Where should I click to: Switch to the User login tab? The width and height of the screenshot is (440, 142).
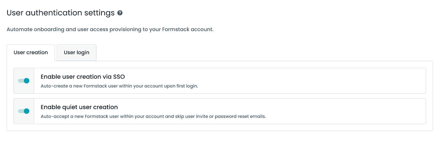click(x=76, y=52)
